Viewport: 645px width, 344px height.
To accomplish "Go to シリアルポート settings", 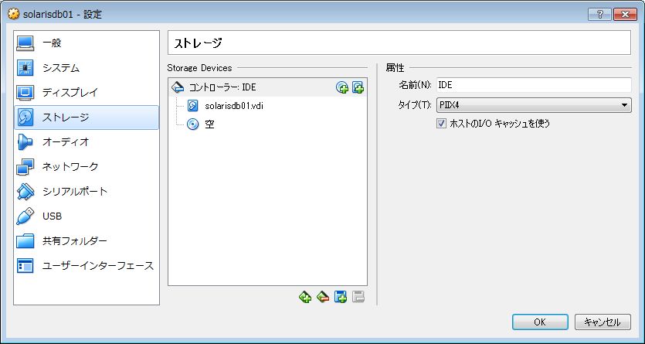I will [x=87, y=192].
